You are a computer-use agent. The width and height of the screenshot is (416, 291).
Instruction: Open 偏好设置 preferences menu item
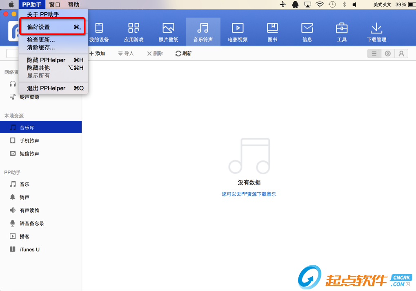tap(53, 27)
